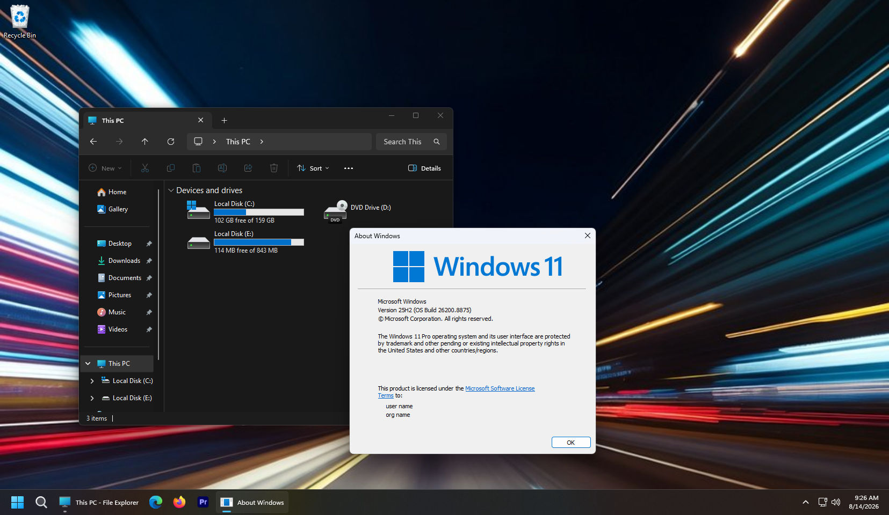889x515 pixels.
Task: Click the Local Disk (E:) usage bar
Action: pos(259,242)
